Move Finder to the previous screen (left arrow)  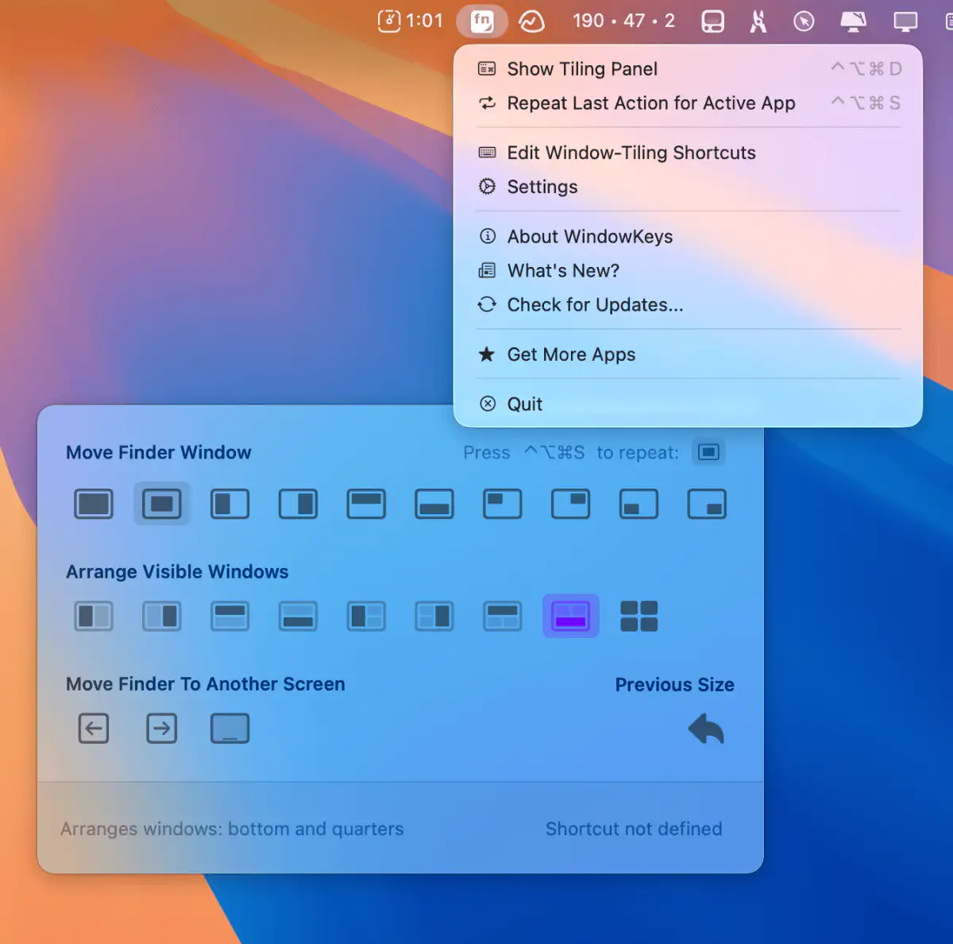tap(94, 729)
